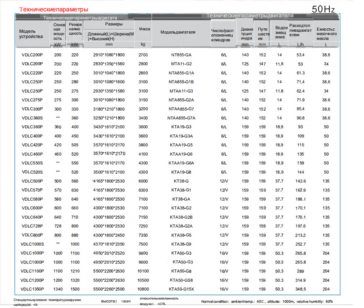Image resolution: width=364 pixels, height=308 pixels.
Task: Click the 'Масса' column header
Action: pos(144,29)
